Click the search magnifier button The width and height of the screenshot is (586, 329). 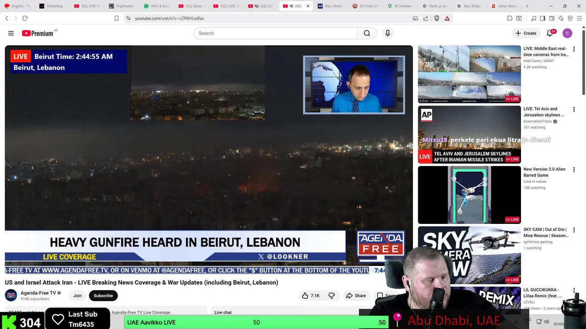pyautogui.click(x=367, y=33)
